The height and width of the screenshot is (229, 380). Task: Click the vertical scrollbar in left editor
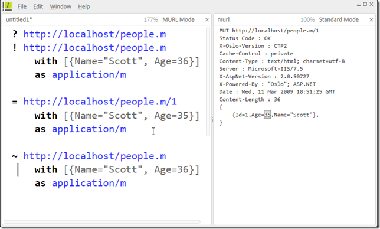pos(208,82)
